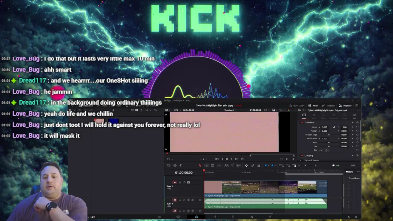Open the Metadata panel

click(328, 106)
